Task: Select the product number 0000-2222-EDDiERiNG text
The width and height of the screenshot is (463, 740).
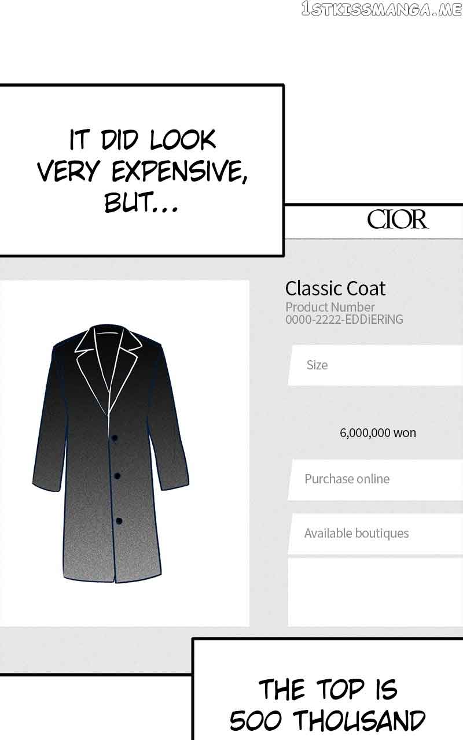Action: point(344,319)
